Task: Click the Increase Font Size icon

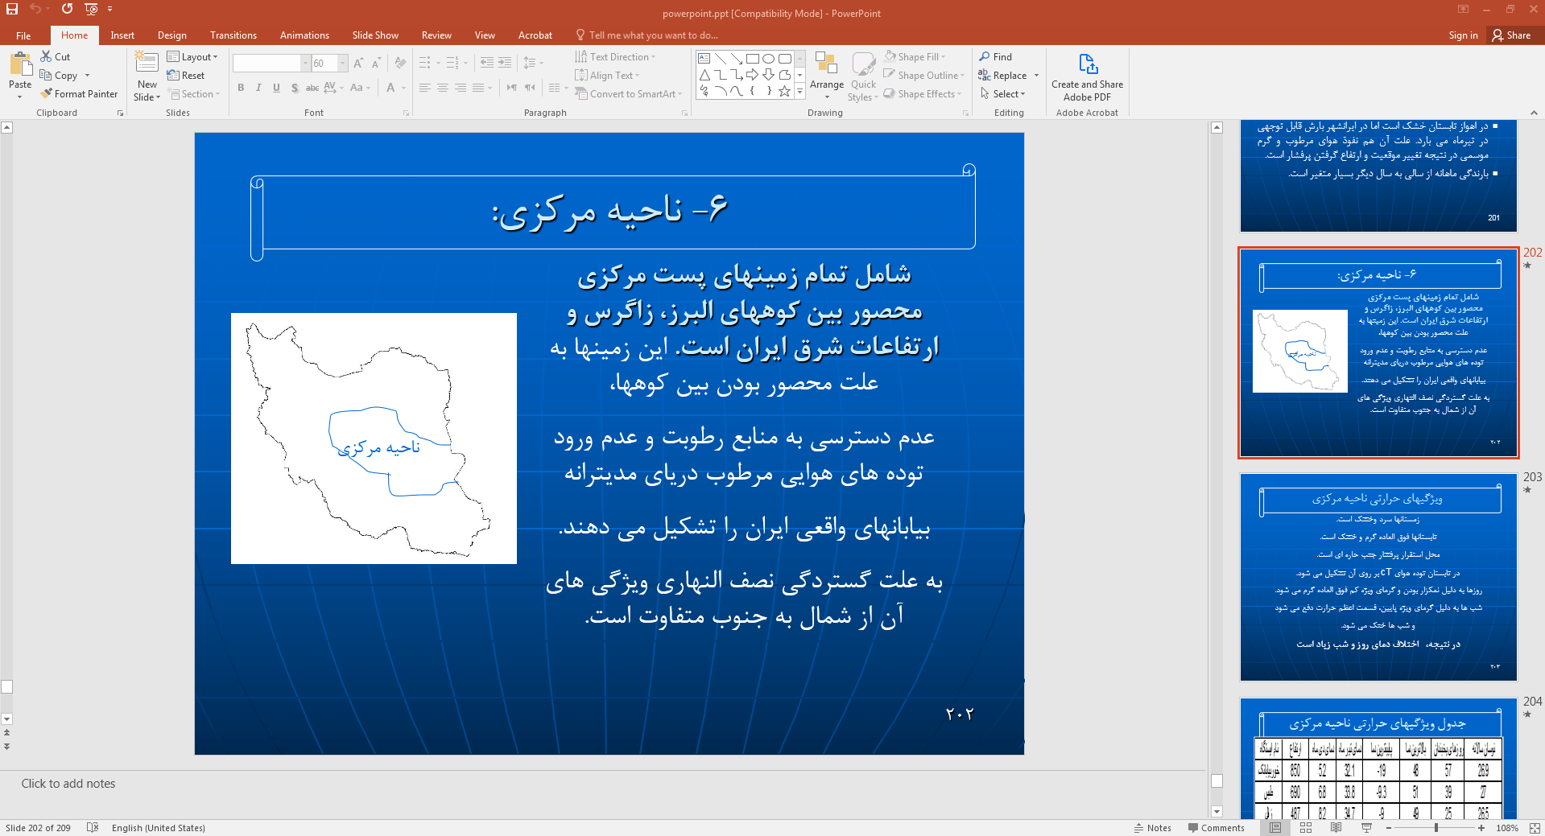Action: click(x=358, y=63)
